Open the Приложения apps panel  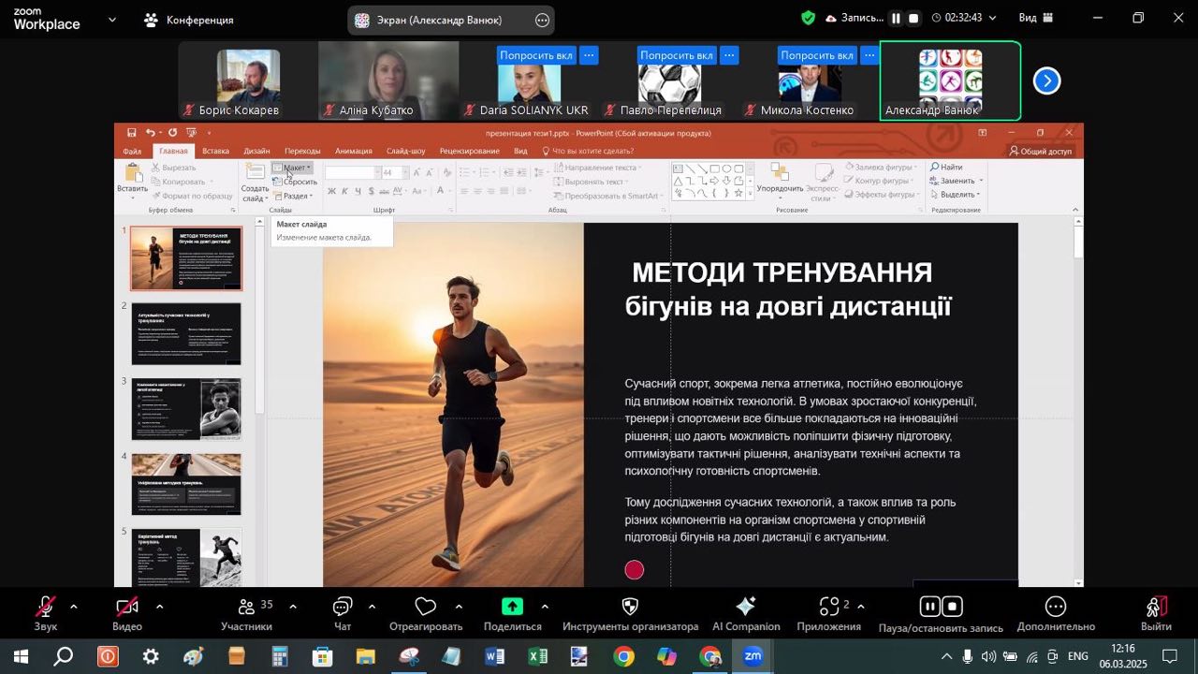[x=828, y=607]
